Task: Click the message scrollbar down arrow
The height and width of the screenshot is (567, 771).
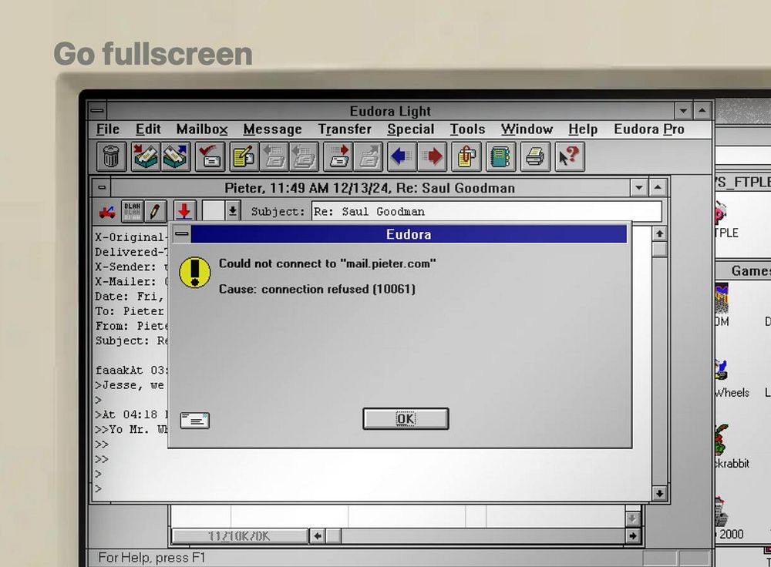Action: point(659,492)
